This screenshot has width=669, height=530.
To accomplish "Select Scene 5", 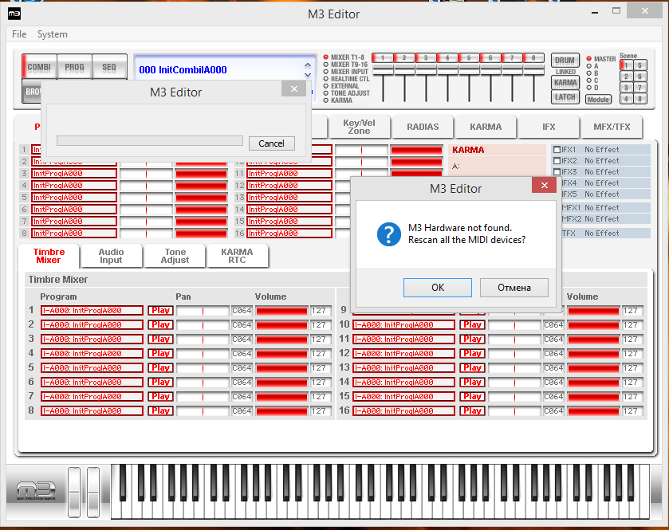I will pos(640,65).
